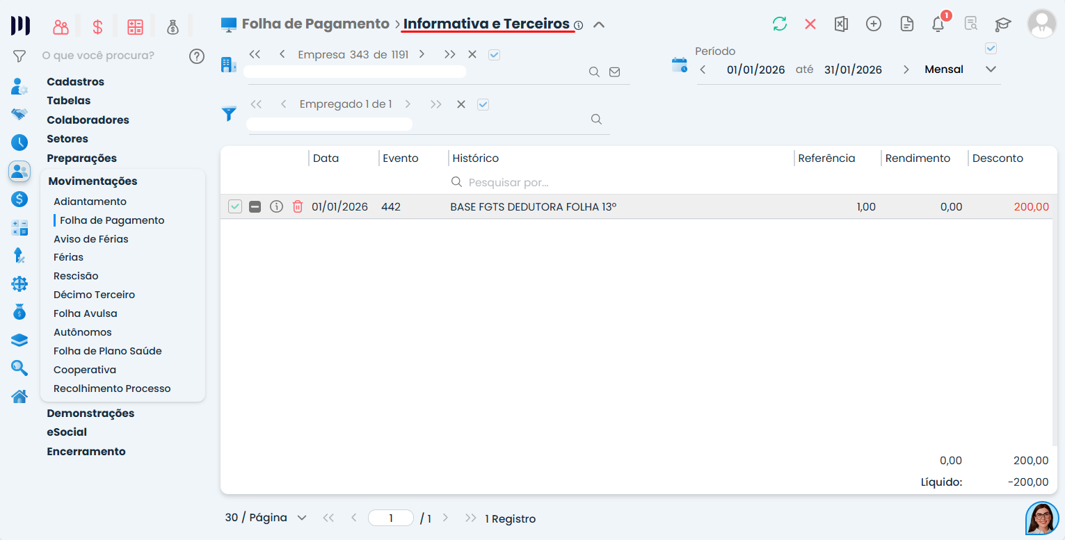Click the red dollar sign icon in top bar
The image size is (1065, 540).
click(x=97, y=27)
